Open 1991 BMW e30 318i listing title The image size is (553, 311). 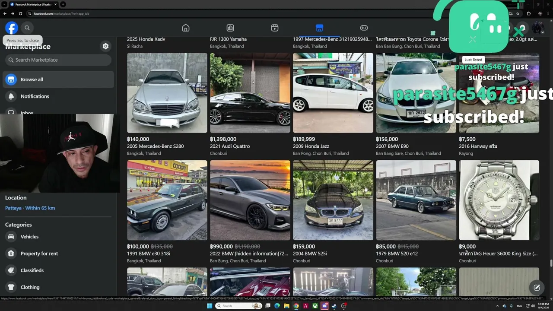148,254
